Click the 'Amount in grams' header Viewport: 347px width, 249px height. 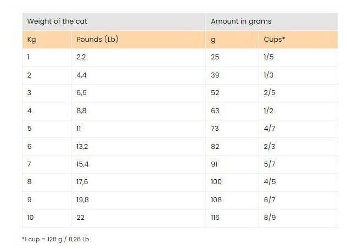(240, 21)
